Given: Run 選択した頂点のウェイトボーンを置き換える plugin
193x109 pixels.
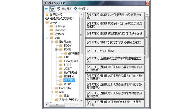Looking at the screenshot, I should pos(115,103).
